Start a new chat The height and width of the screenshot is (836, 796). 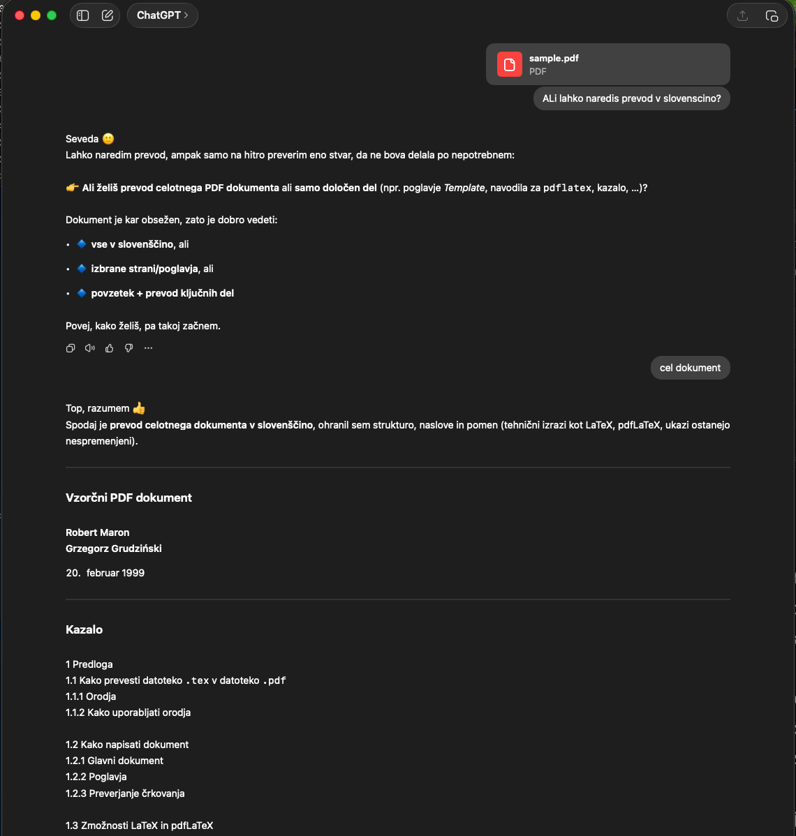pyautogui.click(x=108, y=15)
